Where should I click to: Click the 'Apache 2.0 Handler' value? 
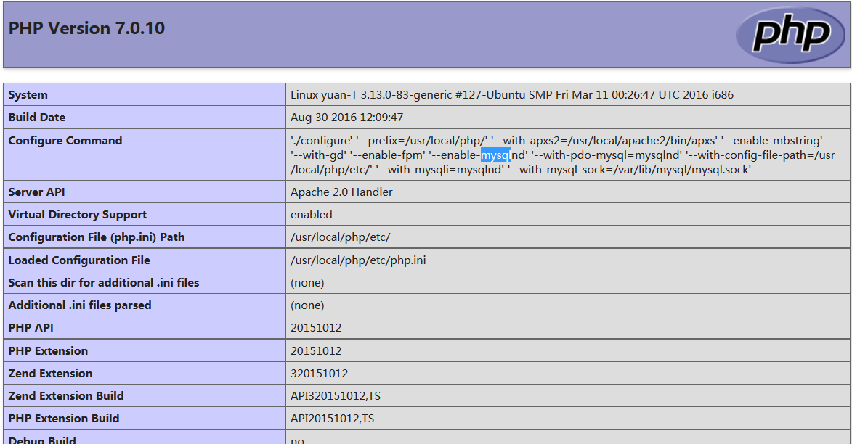(x=341, y=192)
